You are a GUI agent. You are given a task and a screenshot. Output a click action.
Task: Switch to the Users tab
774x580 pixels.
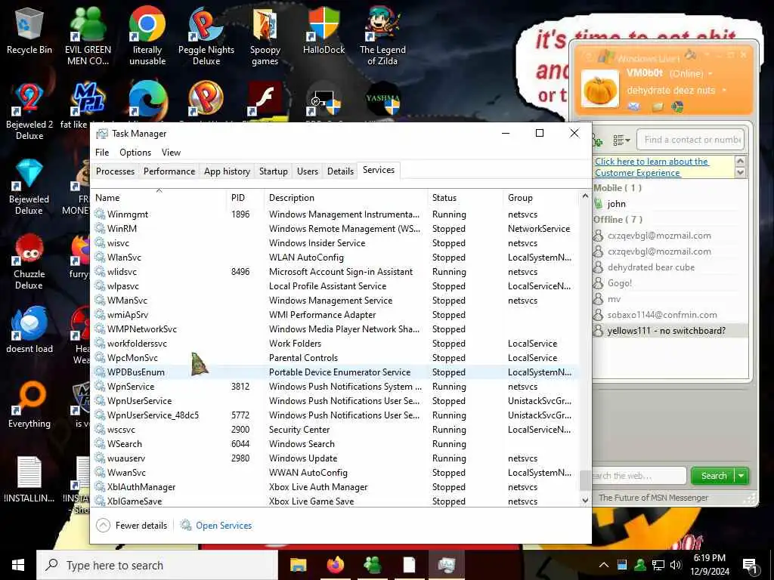(308, 171)
